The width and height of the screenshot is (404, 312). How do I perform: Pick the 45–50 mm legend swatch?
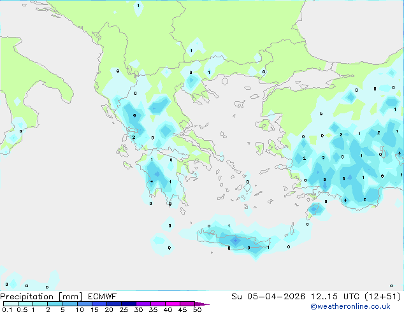(x=187, y=304)
